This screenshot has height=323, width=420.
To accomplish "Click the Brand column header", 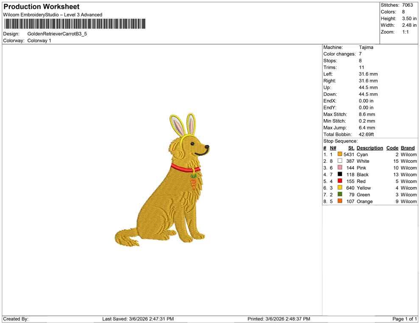I will (407, 148).
